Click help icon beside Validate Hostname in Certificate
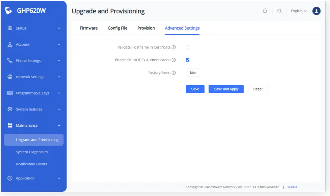Image resolution: width=330 pixels, height=196 pixels. point(174,48)
